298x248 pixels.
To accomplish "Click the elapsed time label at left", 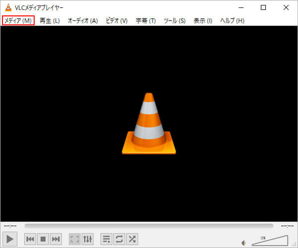I will 10,226.
